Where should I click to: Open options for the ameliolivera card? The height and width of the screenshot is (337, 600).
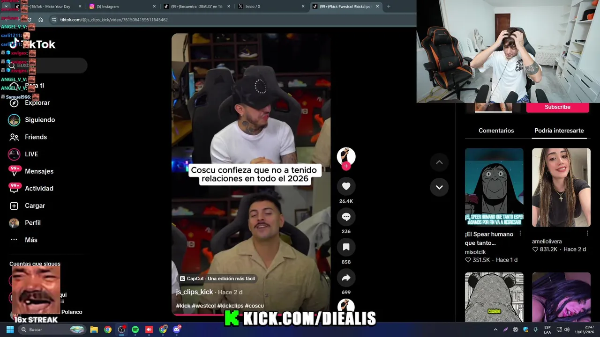[587, 233]
